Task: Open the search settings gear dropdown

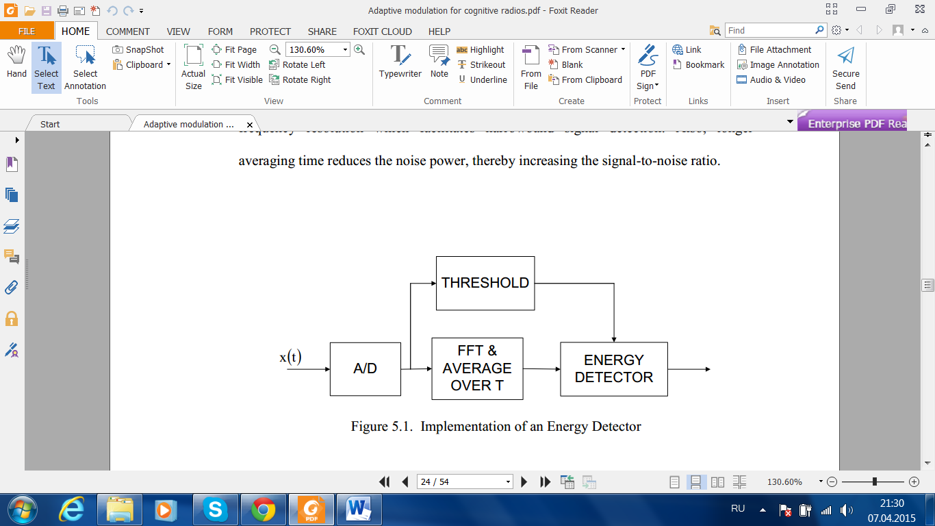Action: (x=840, y=30)
